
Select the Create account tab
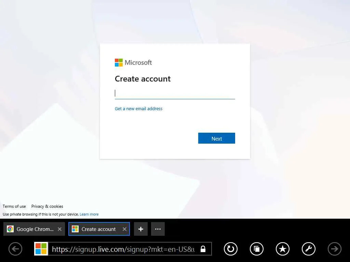click(x=99, y=229)
